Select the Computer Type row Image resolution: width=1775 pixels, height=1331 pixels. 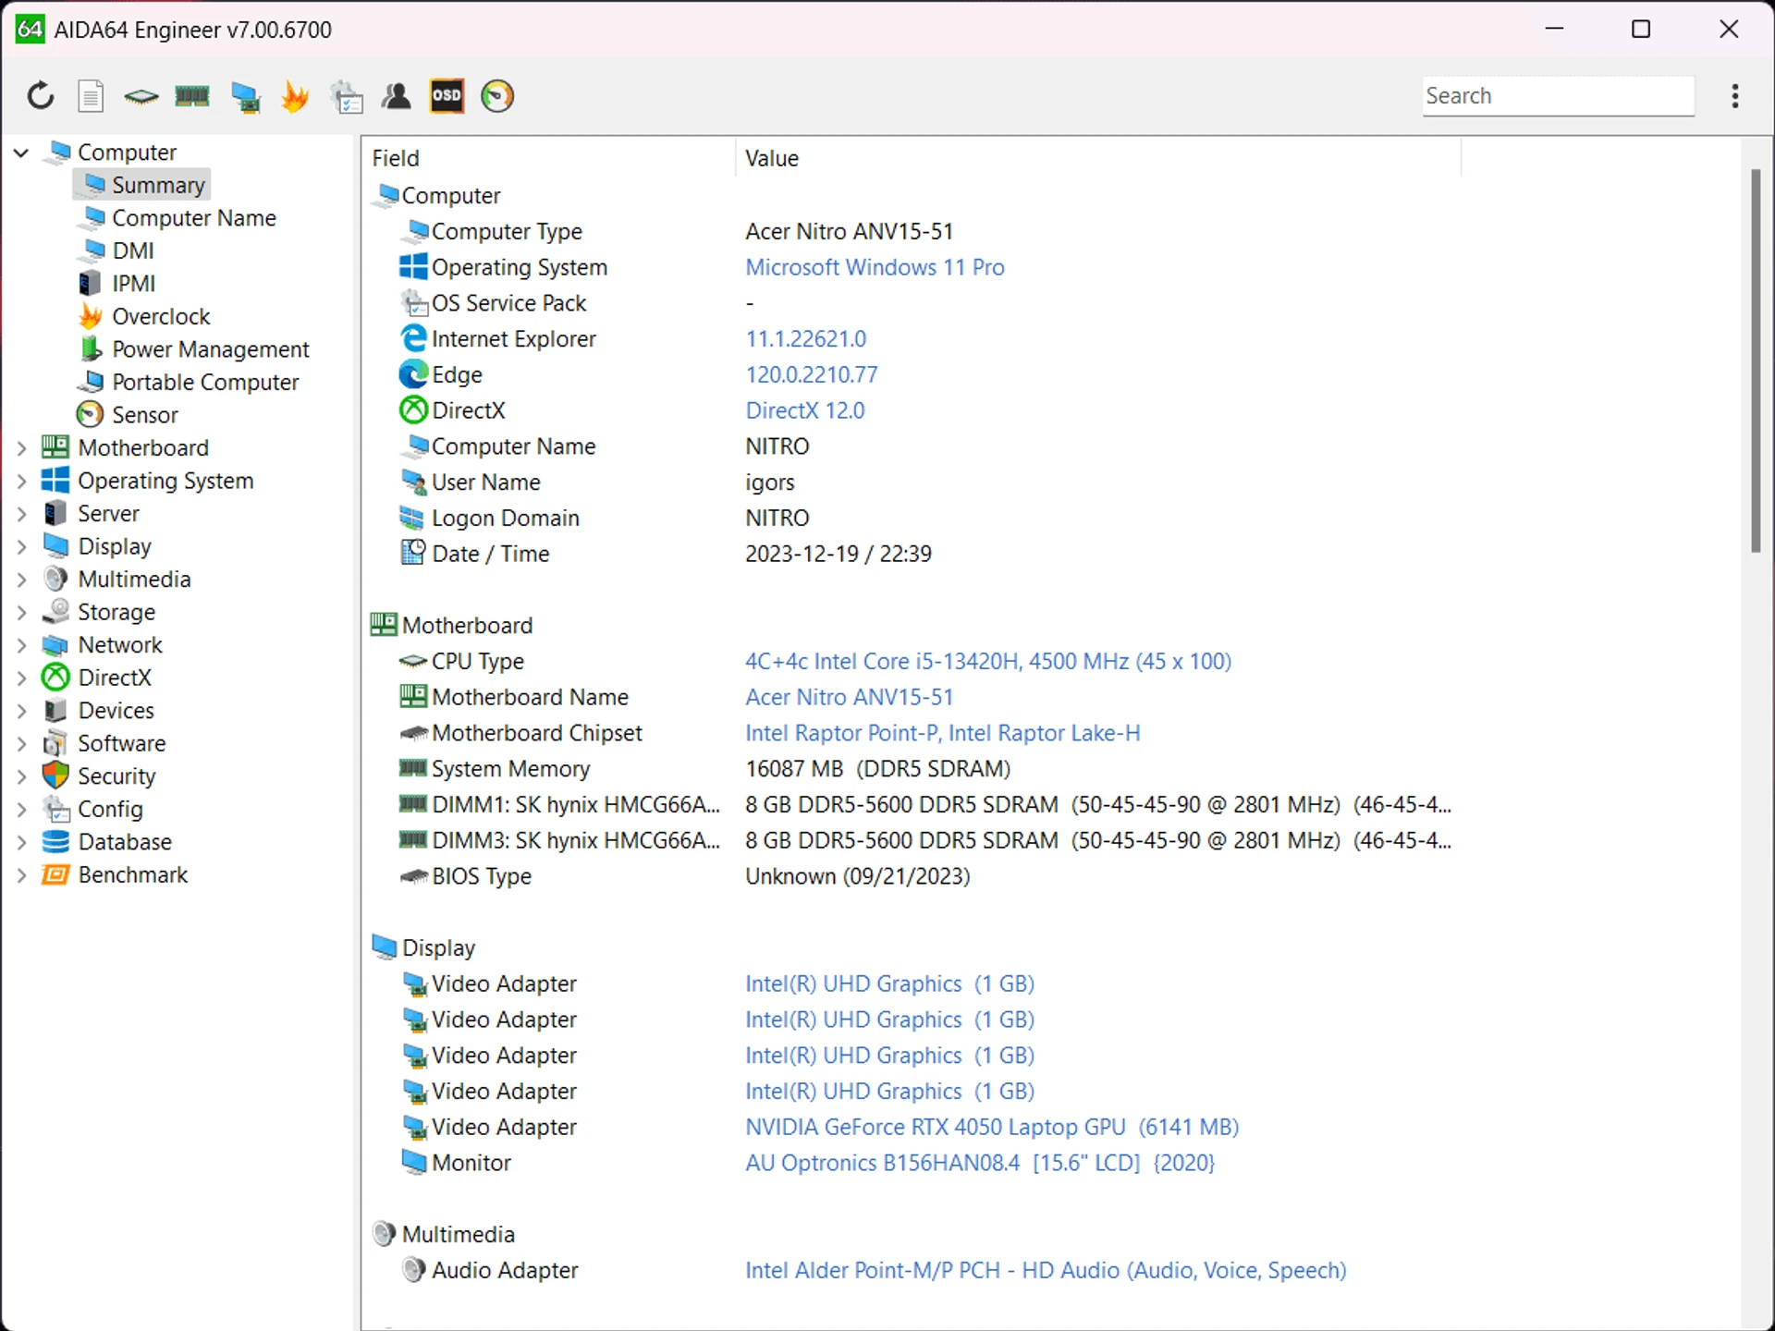pyautogui.click(x=911, y=231)
